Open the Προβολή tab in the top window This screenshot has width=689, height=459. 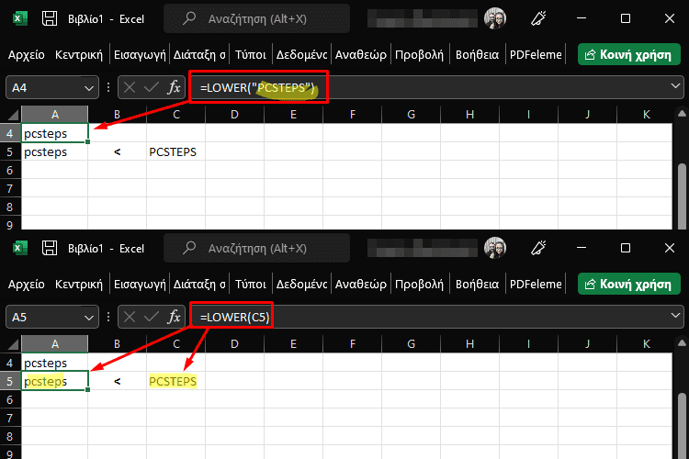click(x=419, y=54)
